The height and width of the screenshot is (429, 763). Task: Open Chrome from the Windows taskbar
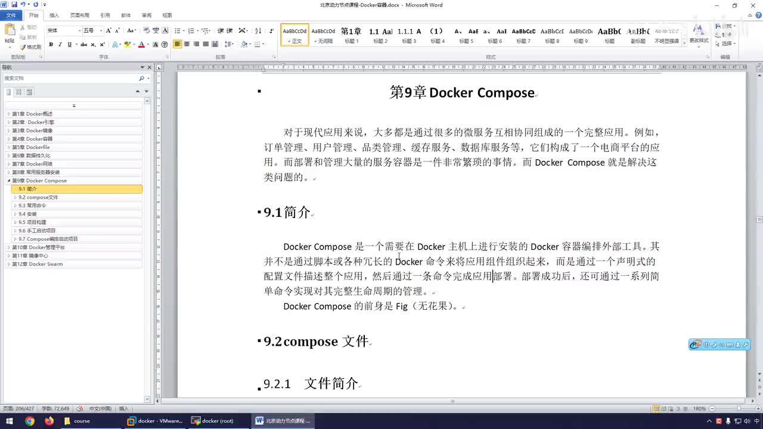coord(30,421)
